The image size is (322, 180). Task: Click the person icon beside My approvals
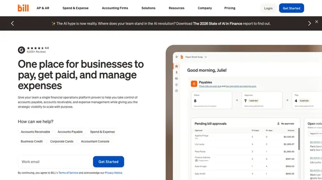278,124
